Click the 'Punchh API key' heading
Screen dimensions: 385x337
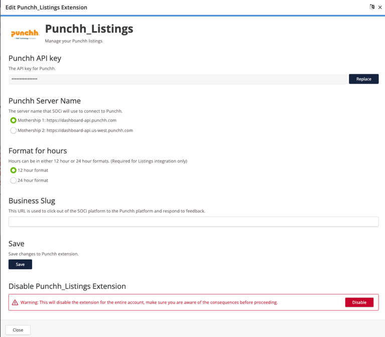(35, 58)
